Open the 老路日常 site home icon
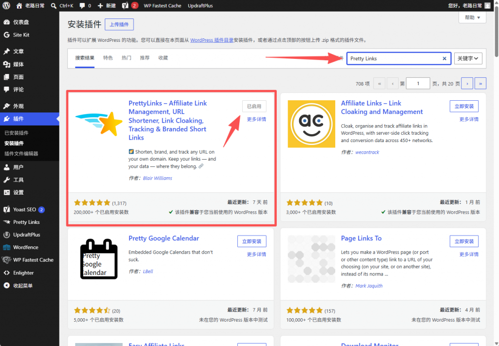Screen dimensions: 499x346 pos(19,5)
